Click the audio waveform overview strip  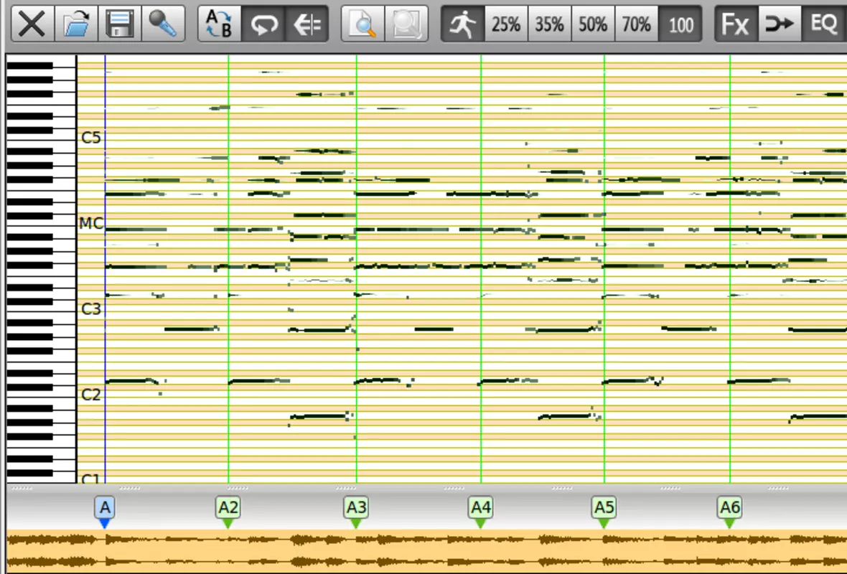(427, 551)
